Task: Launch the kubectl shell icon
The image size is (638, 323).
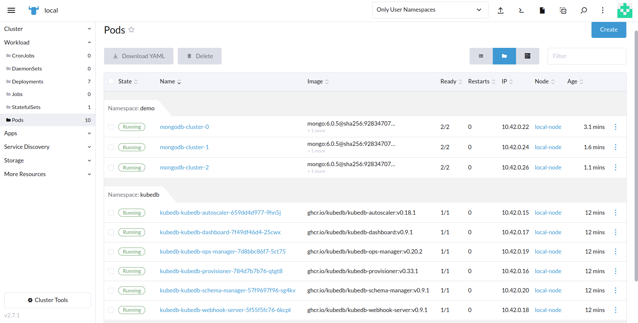Action: coord(521,10)
